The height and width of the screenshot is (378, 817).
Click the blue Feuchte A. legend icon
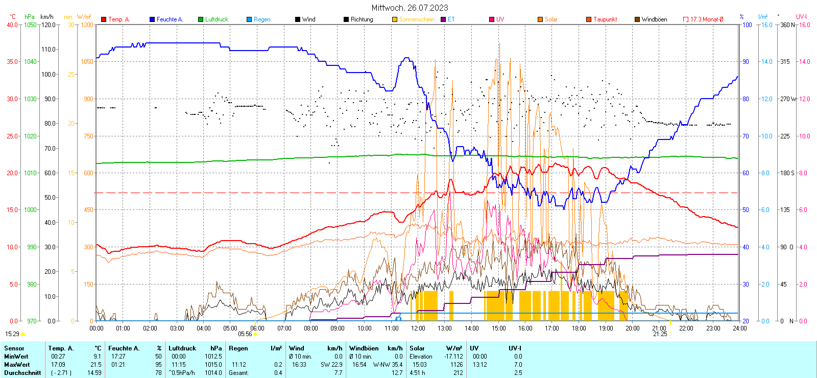point(152,19)
